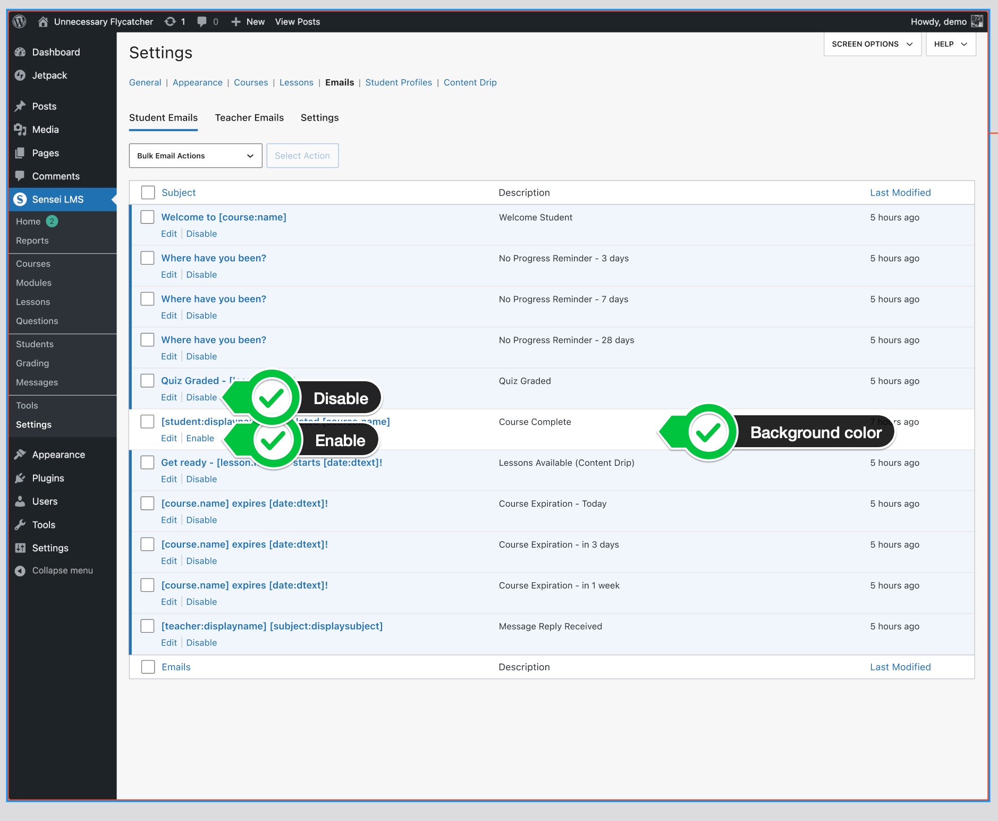This screenshot has width=998, height=821.
Task: Select the Appearance brush icon
Action: 20,454
